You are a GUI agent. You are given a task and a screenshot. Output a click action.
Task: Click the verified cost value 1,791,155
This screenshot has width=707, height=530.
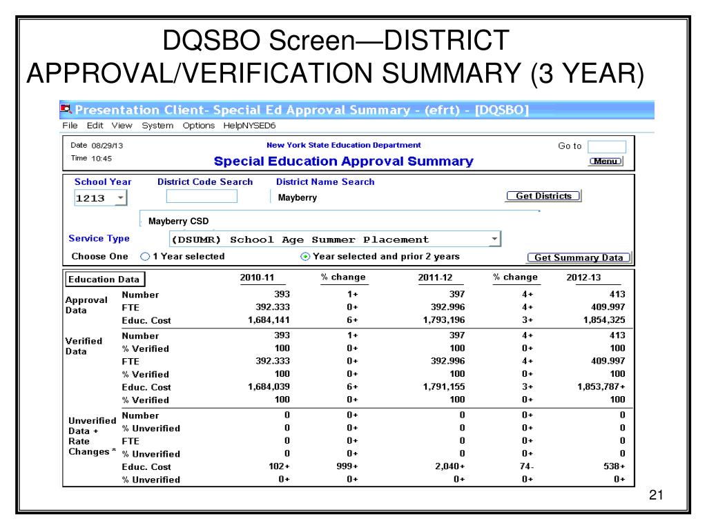(444, 386)
